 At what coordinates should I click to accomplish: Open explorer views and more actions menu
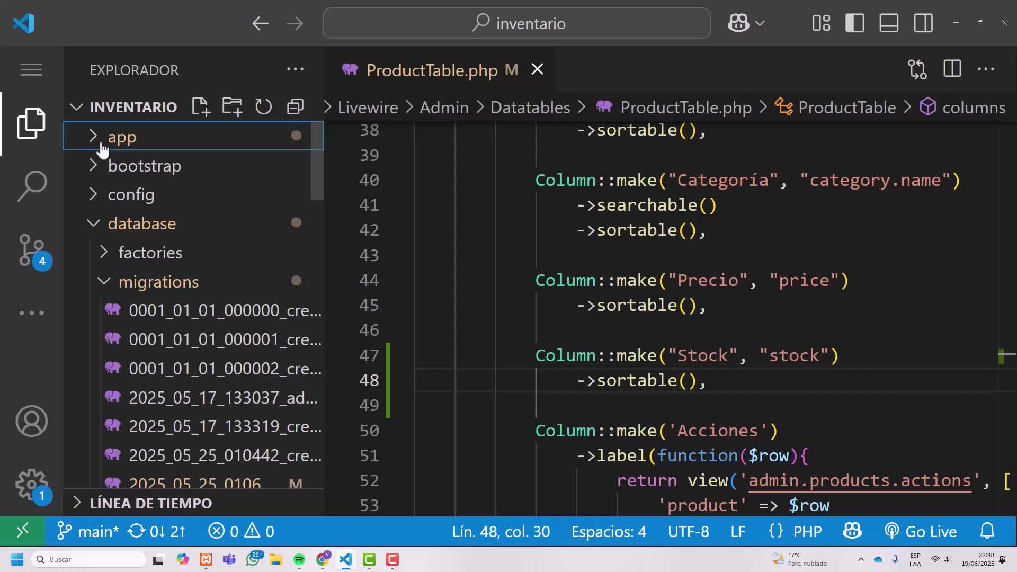[x=295, y=69]
